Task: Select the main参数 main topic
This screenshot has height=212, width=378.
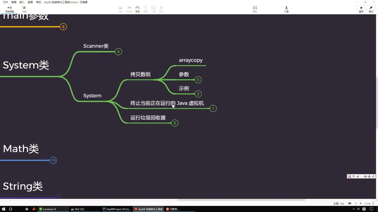Action: pos(25,16)
